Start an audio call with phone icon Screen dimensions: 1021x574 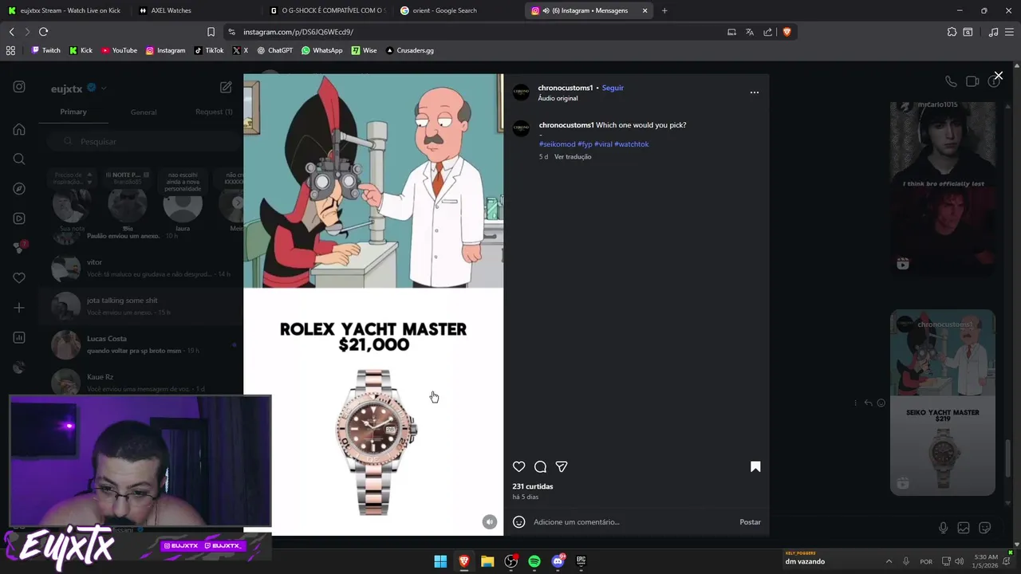[x=951, y=81]
